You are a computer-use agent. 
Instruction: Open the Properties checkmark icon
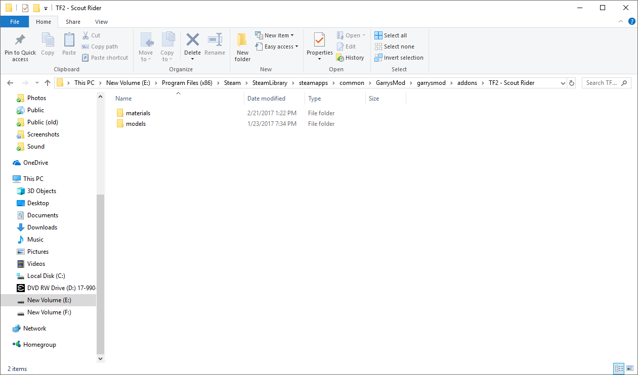pyautogui.click(x=319, y=39)
